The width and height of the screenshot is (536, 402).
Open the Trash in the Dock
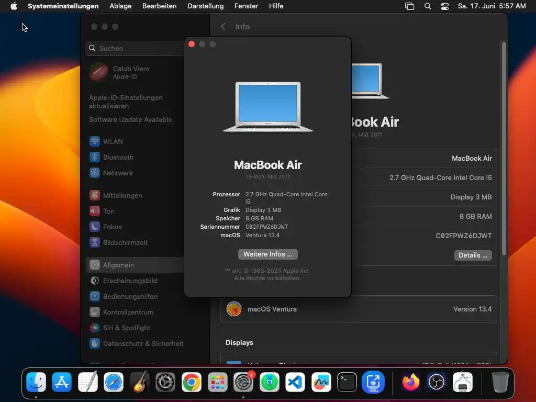click(x=500, y=382)
